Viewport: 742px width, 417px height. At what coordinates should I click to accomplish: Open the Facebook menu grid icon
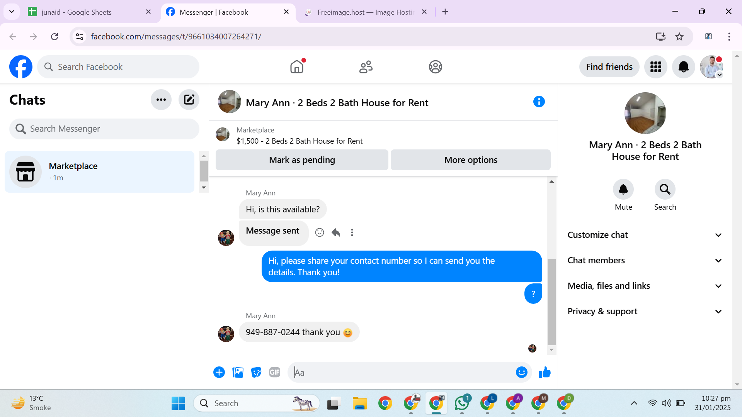pyautogui.click(x=656, y=67)
